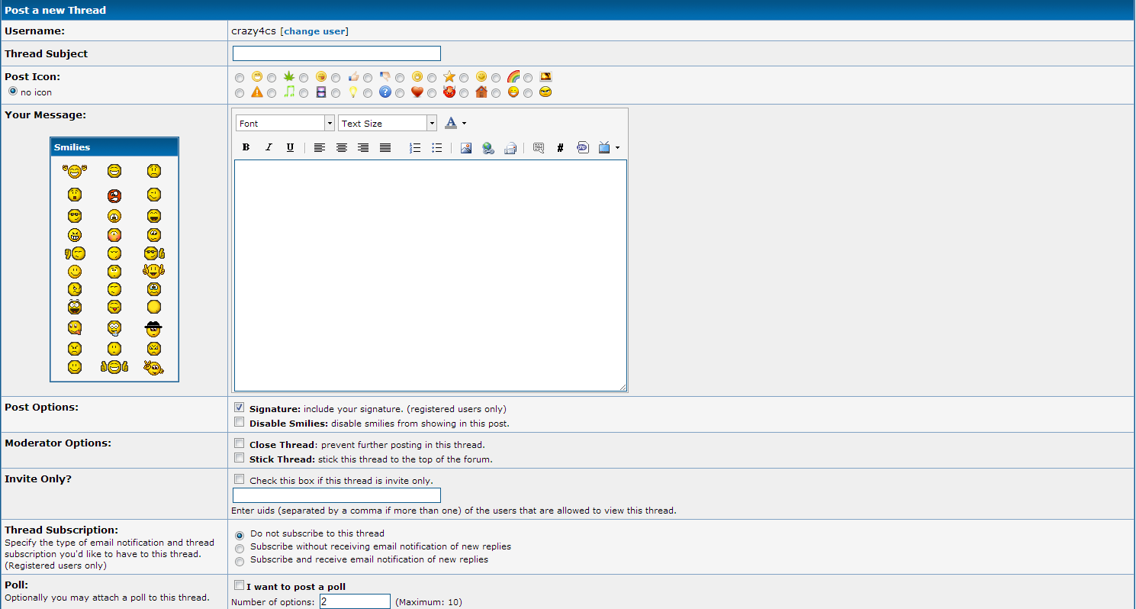
Task: Tick the I want to post a poll box
Action: point(240,585)
